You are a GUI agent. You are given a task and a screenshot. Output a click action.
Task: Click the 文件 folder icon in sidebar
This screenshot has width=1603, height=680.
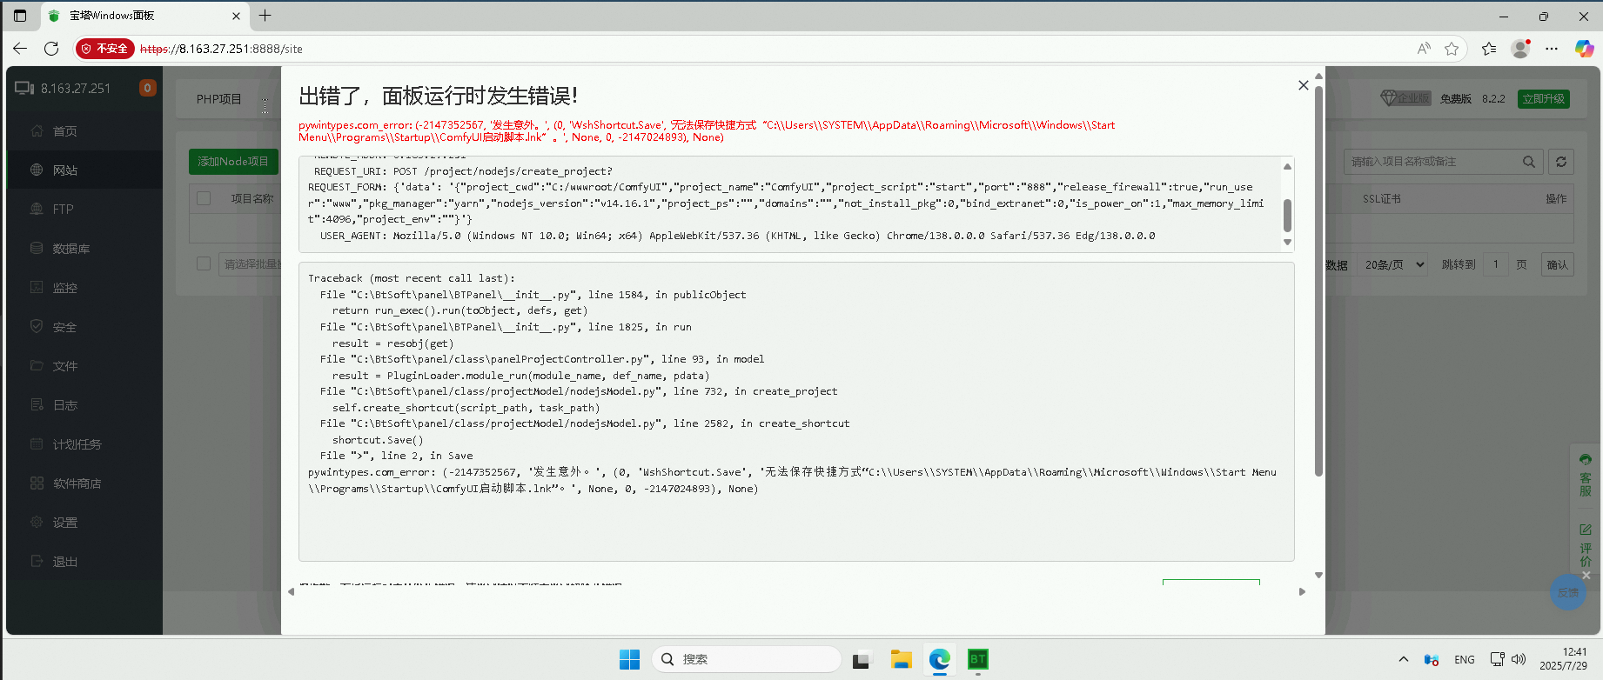(x=37, y=366)
